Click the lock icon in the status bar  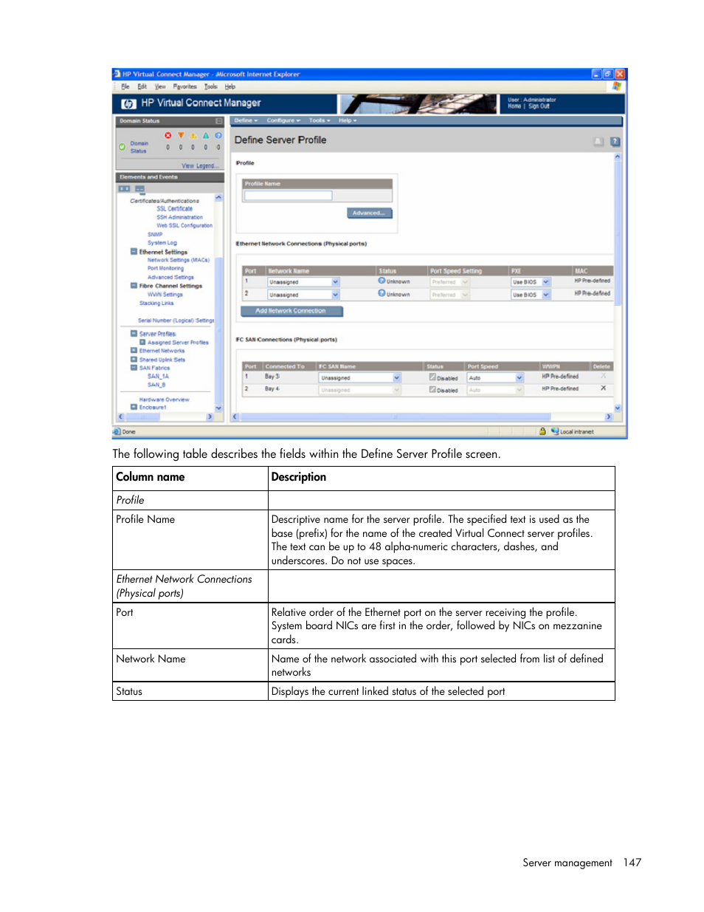point(542,431)
